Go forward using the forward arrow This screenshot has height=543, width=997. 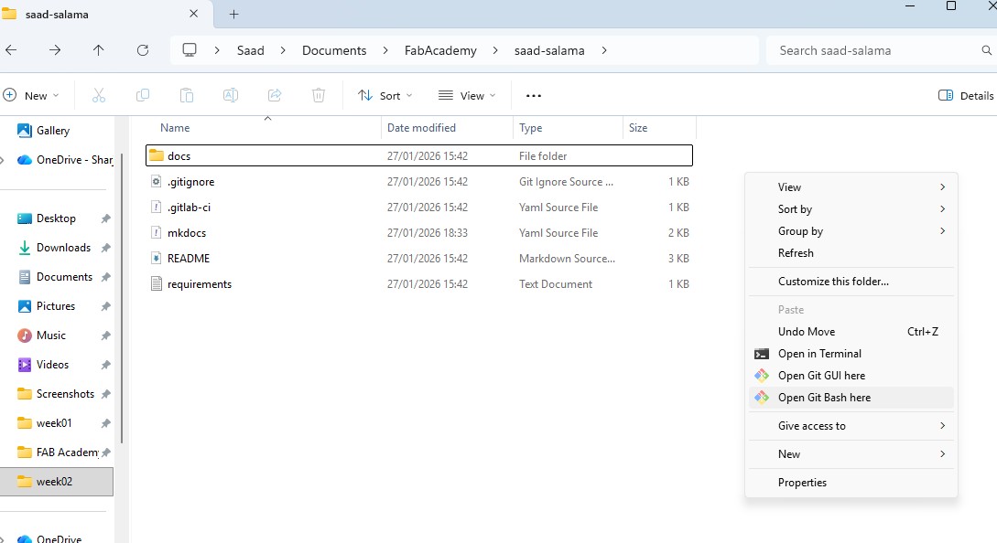tap(55, 50)
